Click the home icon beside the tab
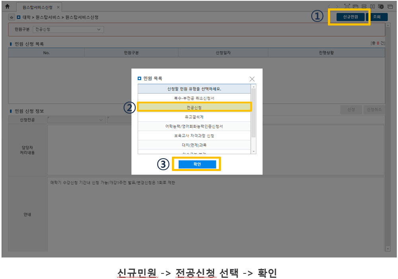Viewport: 398px width, 279px height. click(x=7, y=7)
